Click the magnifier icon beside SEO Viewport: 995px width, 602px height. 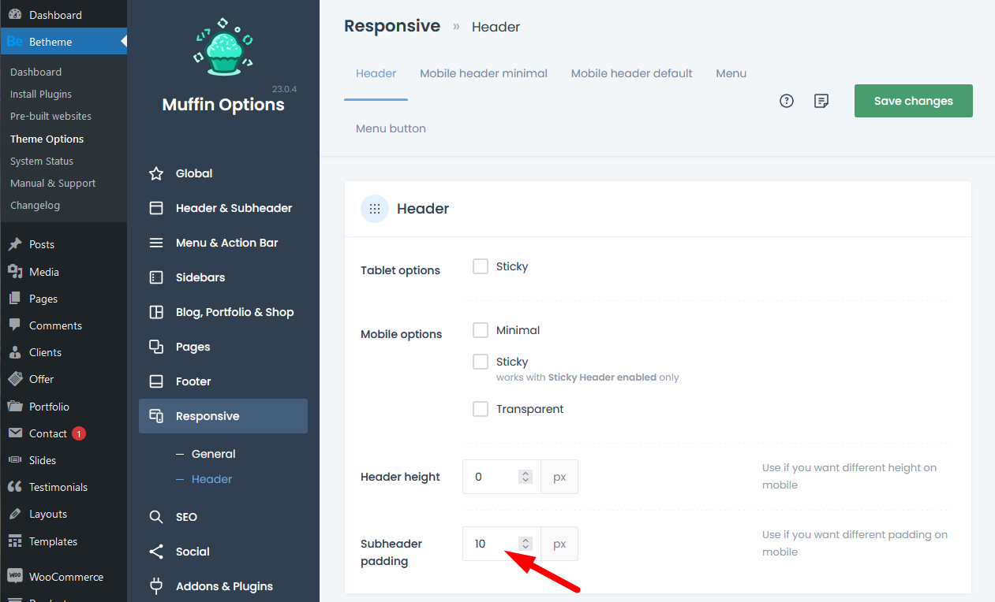pos(156,517)
